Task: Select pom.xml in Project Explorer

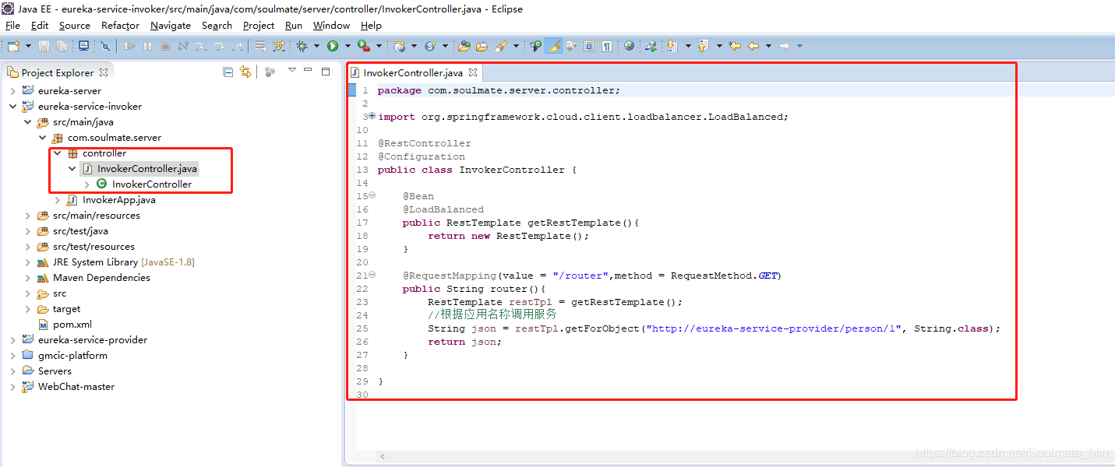Action: pos(72,325)
